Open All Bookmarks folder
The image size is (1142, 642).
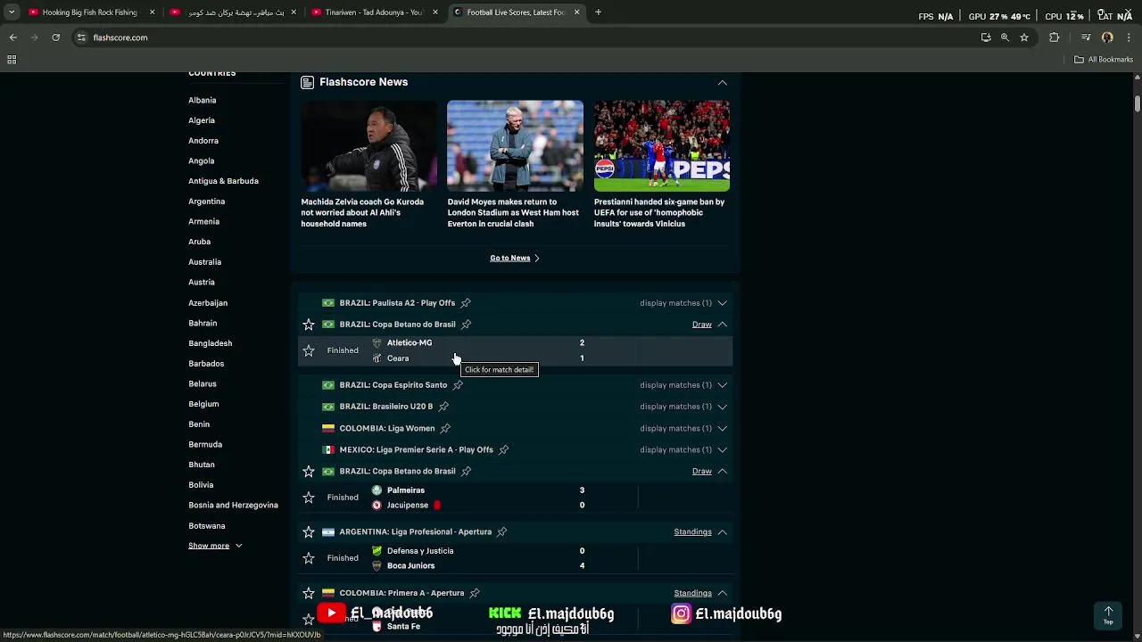[x=1104, y=60]
